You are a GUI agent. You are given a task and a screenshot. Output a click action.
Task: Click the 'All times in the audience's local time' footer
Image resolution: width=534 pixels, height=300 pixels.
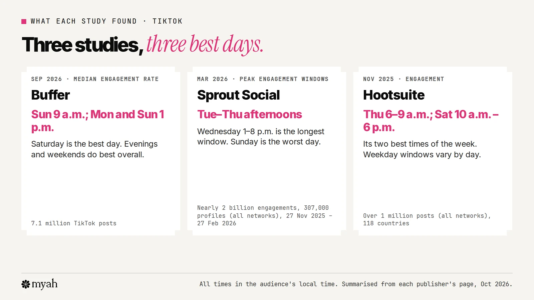point(356,284)
